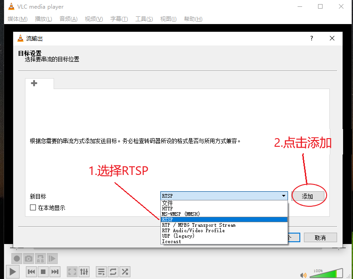Open the 字幕(T) menu
This screenshot has width=353, height=279.
pyautogui.click(x=119, y=19)
